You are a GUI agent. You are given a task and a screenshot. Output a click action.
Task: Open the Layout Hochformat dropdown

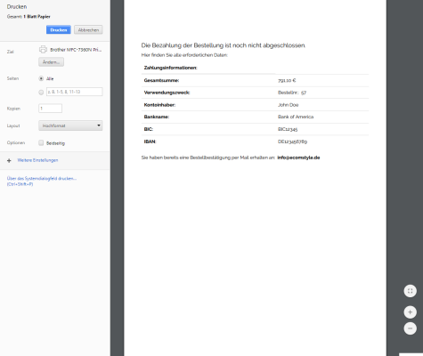pyautogui.click(x=70, y=125)
